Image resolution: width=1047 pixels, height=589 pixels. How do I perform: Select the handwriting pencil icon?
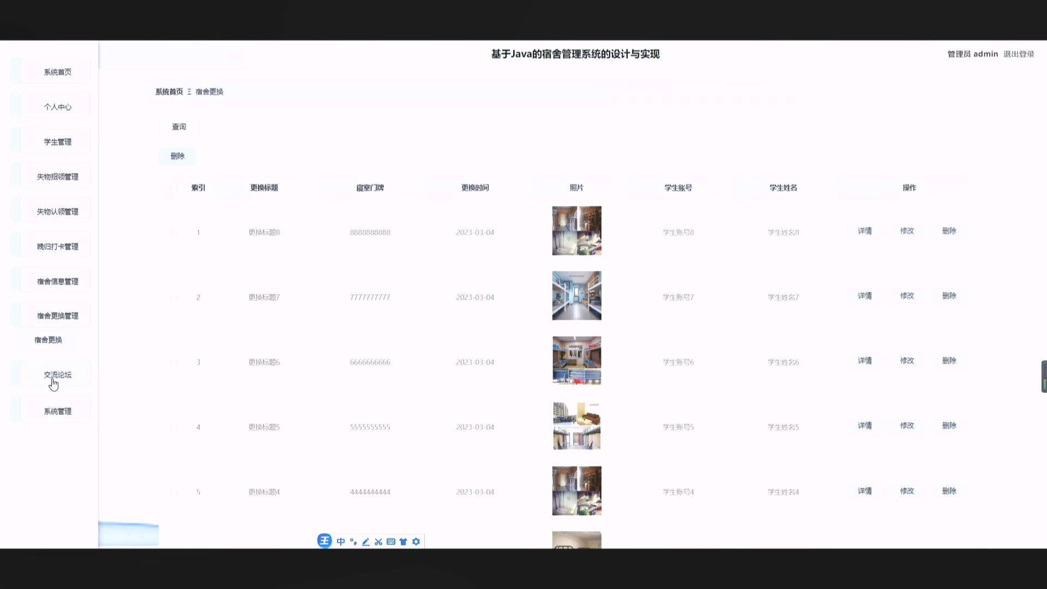click(x=366, y=541)
